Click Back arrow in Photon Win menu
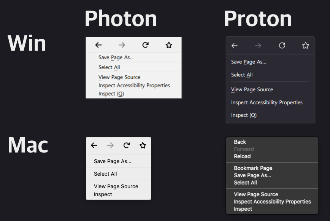 (98, 45)
